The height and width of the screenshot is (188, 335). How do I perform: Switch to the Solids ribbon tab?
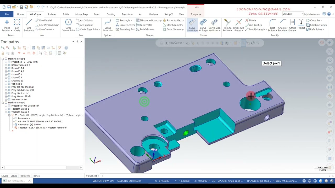66,14
